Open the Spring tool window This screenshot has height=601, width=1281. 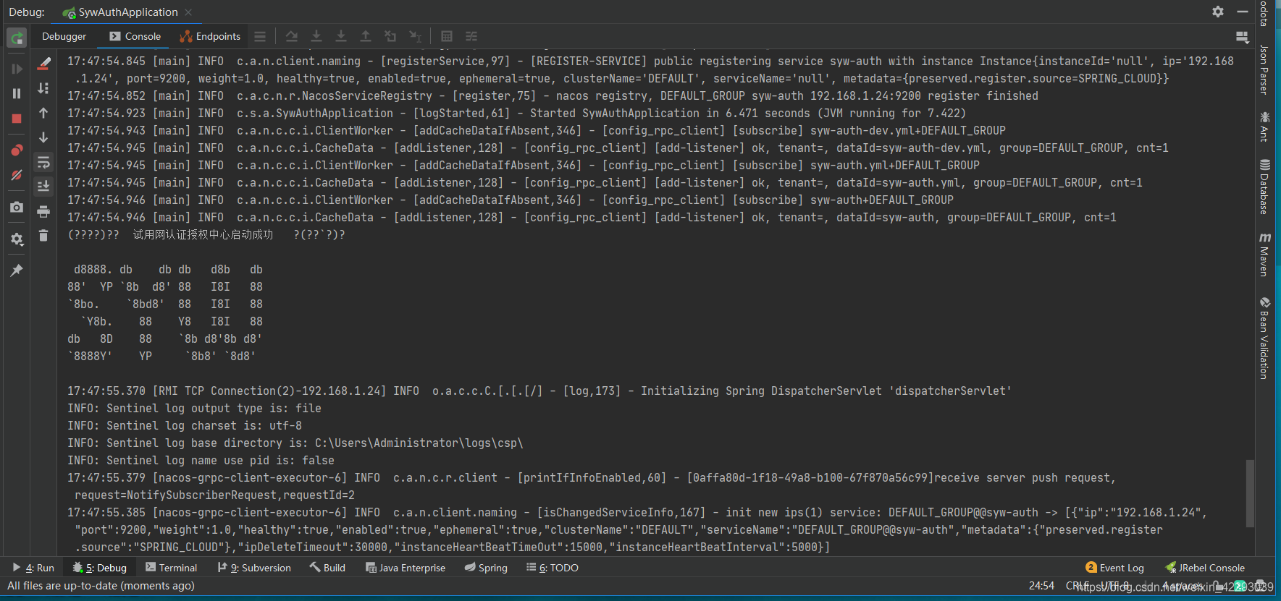point(486,568)
